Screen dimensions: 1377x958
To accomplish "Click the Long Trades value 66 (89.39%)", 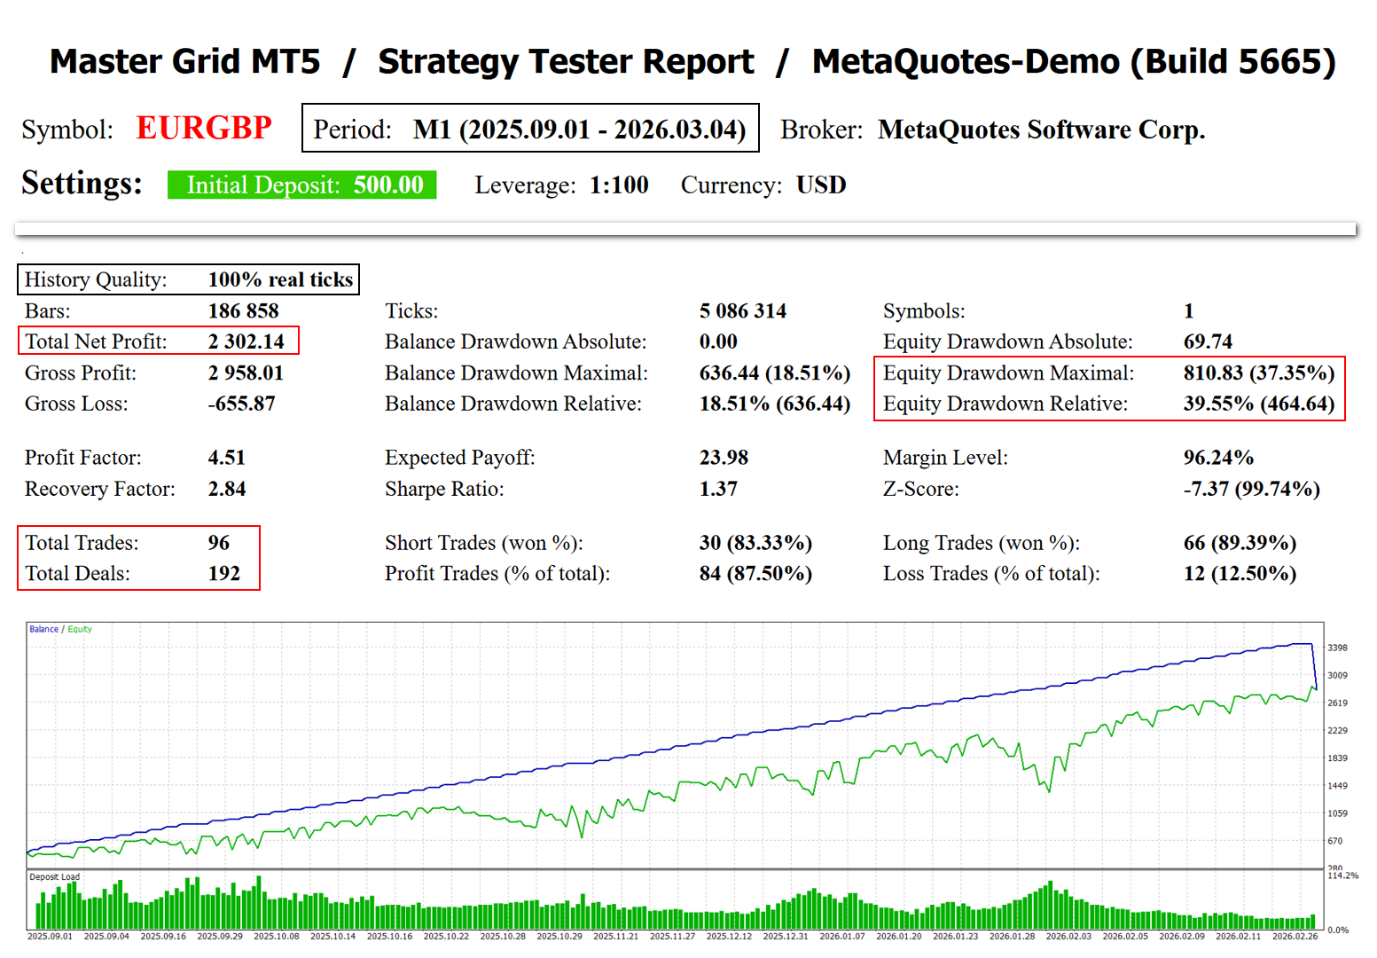I will [x=1240, y=543].
